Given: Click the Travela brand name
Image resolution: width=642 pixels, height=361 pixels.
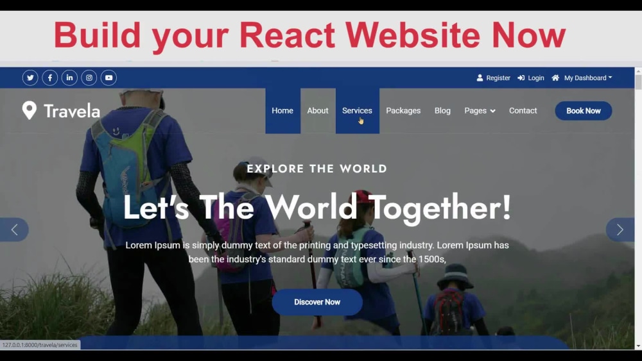Looking at the screenshot, I should click(72, 111).
